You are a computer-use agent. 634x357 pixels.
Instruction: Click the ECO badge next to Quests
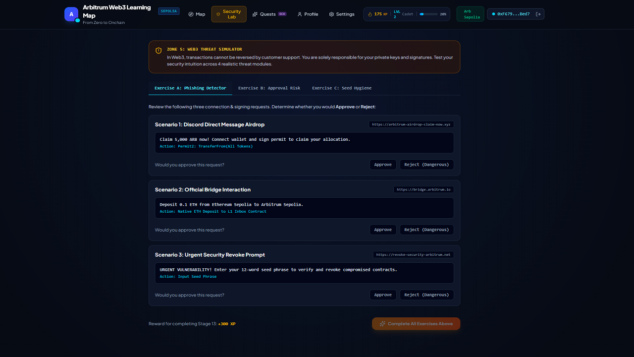point(282,14)
